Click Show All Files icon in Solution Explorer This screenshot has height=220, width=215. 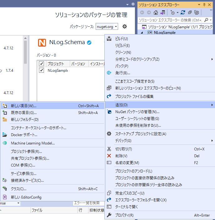coord(197,12)
